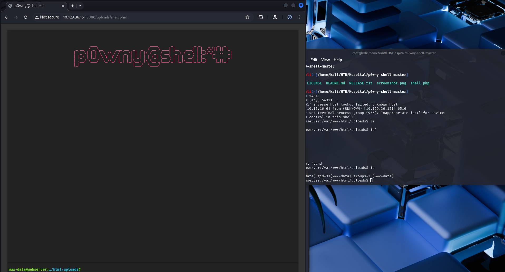Close the p0wny@shell browser tab

pyautogui.click(x=63, y=6)
